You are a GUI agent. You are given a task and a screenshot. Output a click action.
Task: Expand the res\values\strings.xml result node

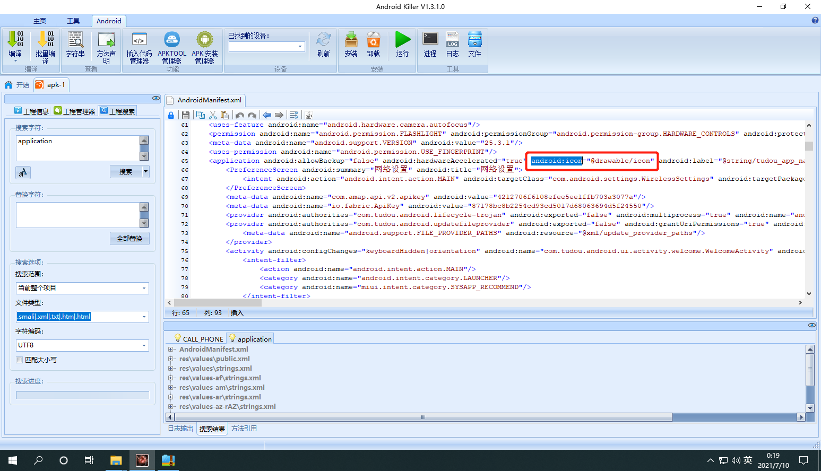(171, 369)
